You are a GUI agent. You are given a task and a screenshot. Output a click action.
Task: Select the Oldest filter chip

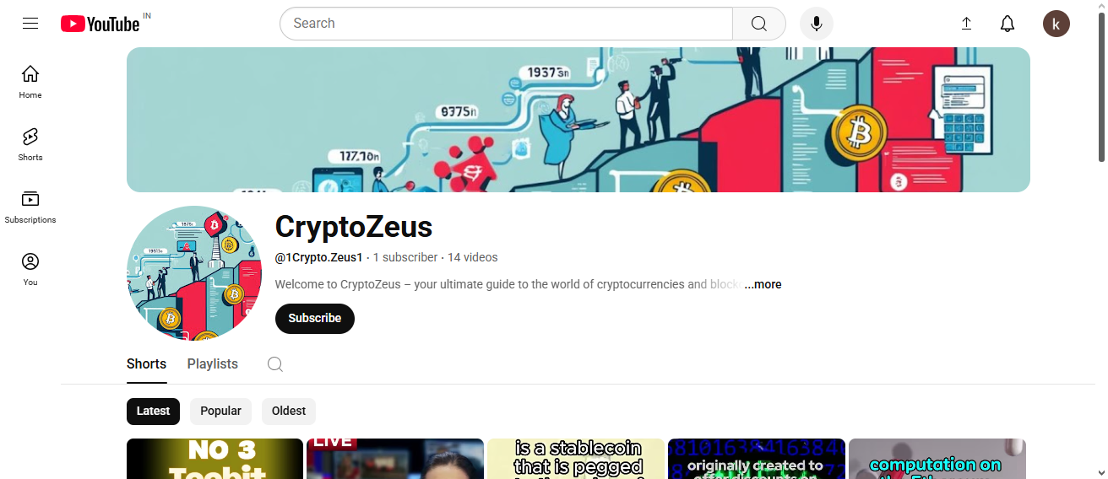[289, 412]
